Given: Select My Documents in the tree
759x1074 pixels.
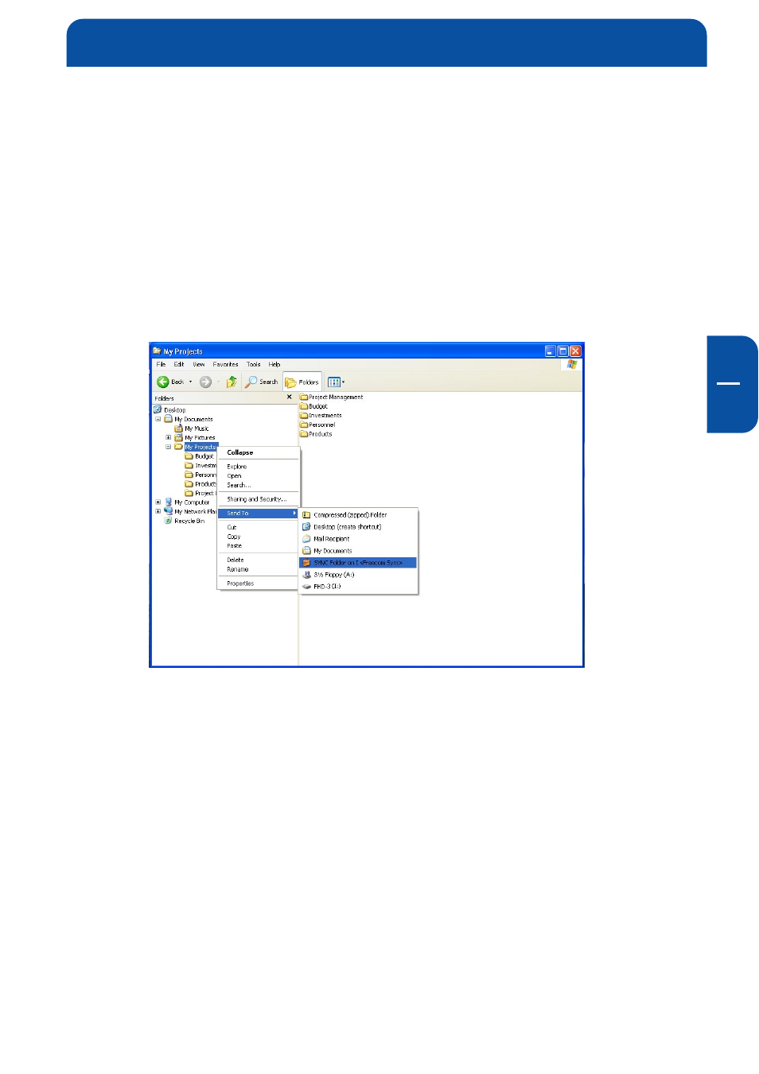Looking at the screenshot, I should [x=193, y=419].
